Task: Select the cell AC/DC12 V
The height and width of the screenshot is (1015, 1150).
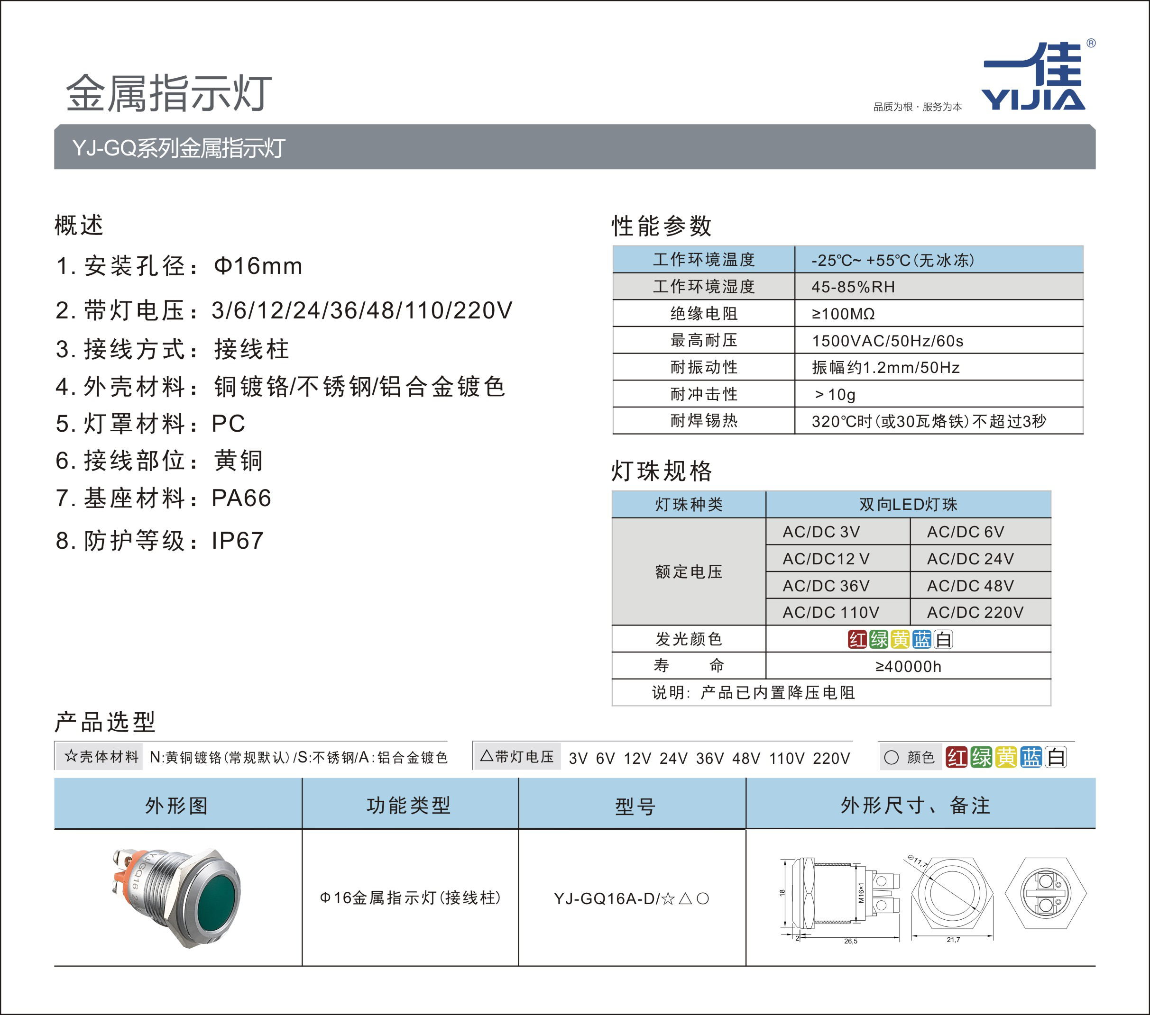Action: point(838,558)
